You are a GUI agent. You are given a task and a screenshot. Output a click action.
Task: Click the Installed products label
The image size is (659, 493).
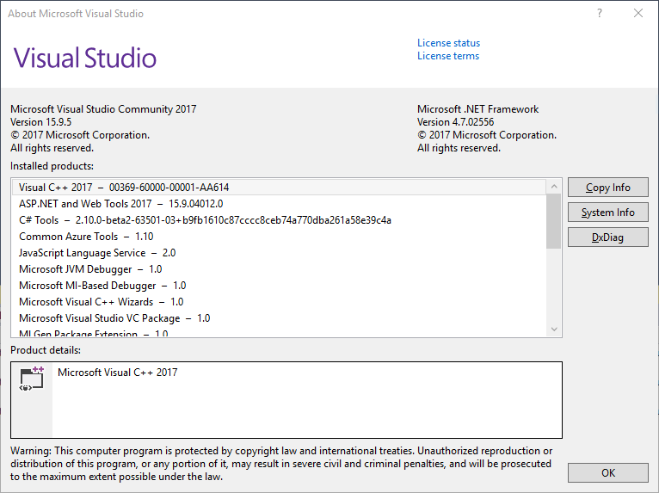pos(52,166)
